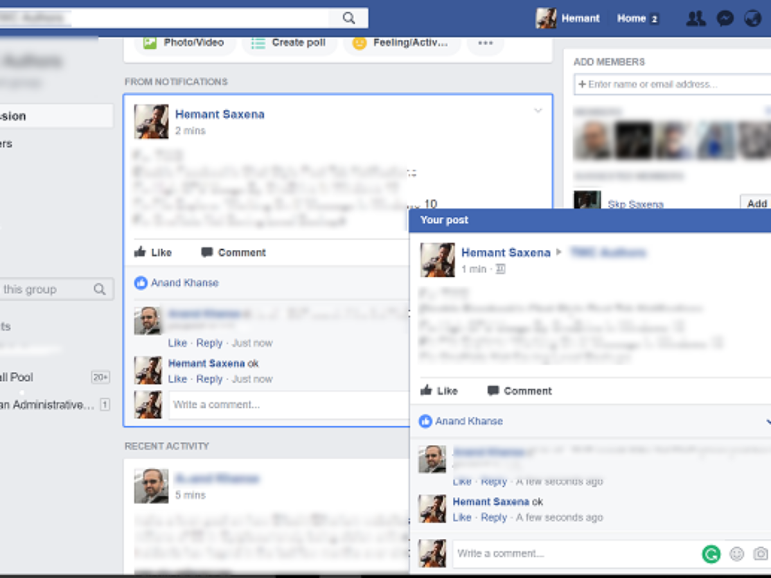Click Hemant Saxena name in Your post popup
The image size is (771, 578).
506,252
